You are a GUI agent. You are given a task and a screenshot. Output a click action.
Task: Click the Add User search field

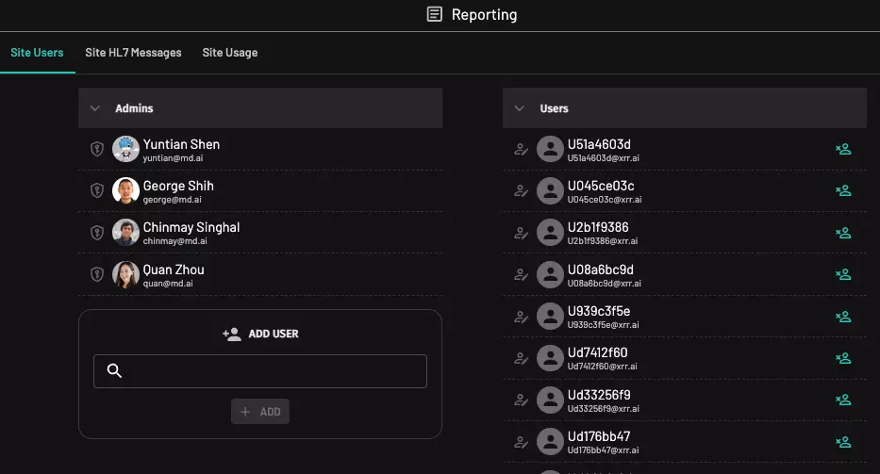pos(274,371)
